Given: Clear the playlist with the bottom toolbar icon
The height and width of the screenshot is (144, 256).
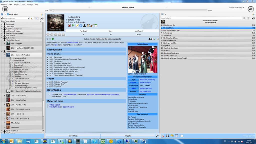Looking at the screenshot, I should 163,136.
